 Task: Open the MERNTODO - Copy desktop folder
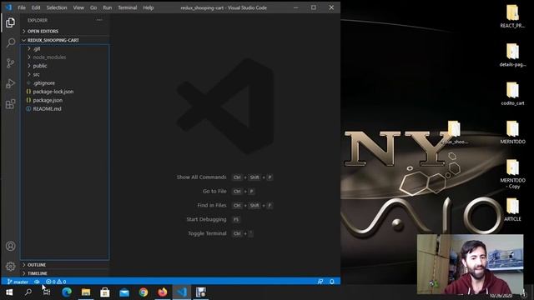[x=512, y=174]
